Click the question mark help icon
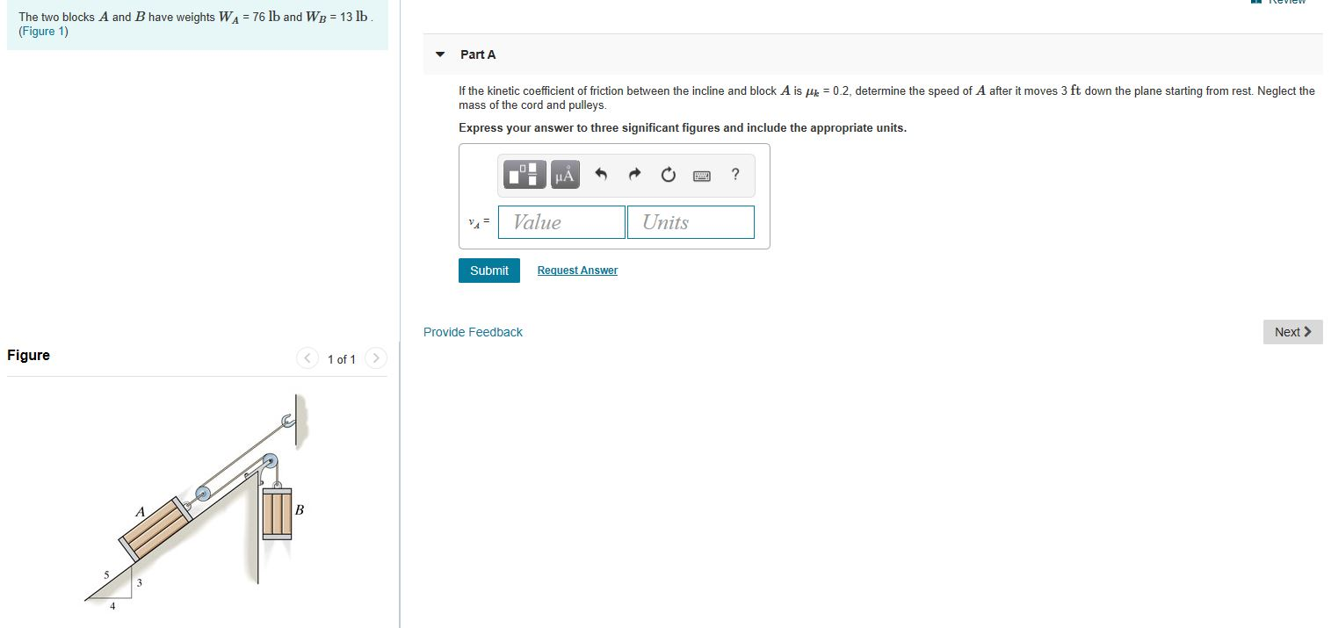 click(x=734, y=175)
